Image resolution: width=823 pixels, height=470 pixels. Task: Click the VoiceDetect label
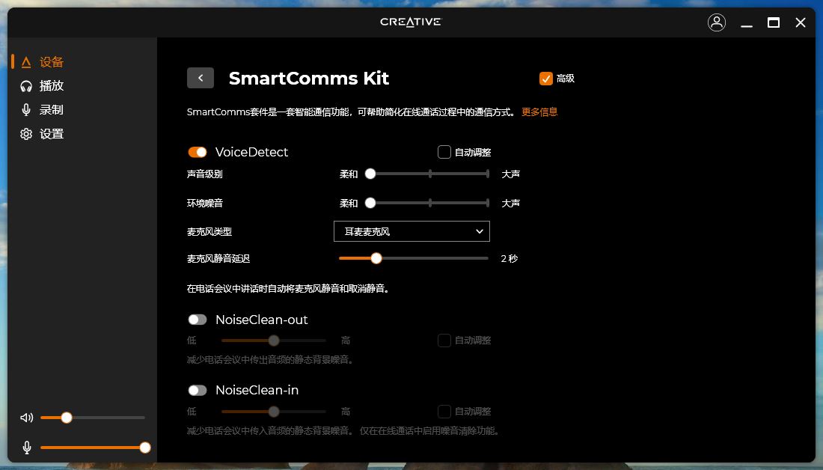coord(251,152)
